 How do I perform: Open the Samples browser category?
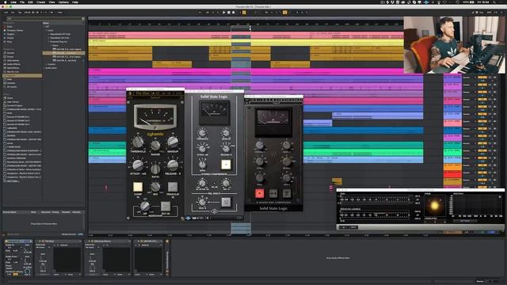point(11,83)
